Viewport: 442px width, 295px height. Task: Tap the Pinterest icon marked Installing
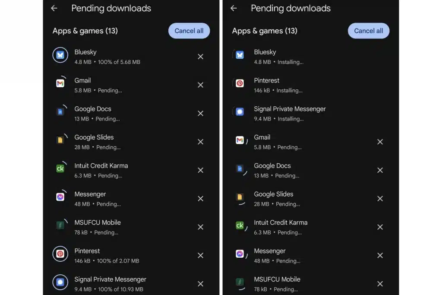coord(240,83)
